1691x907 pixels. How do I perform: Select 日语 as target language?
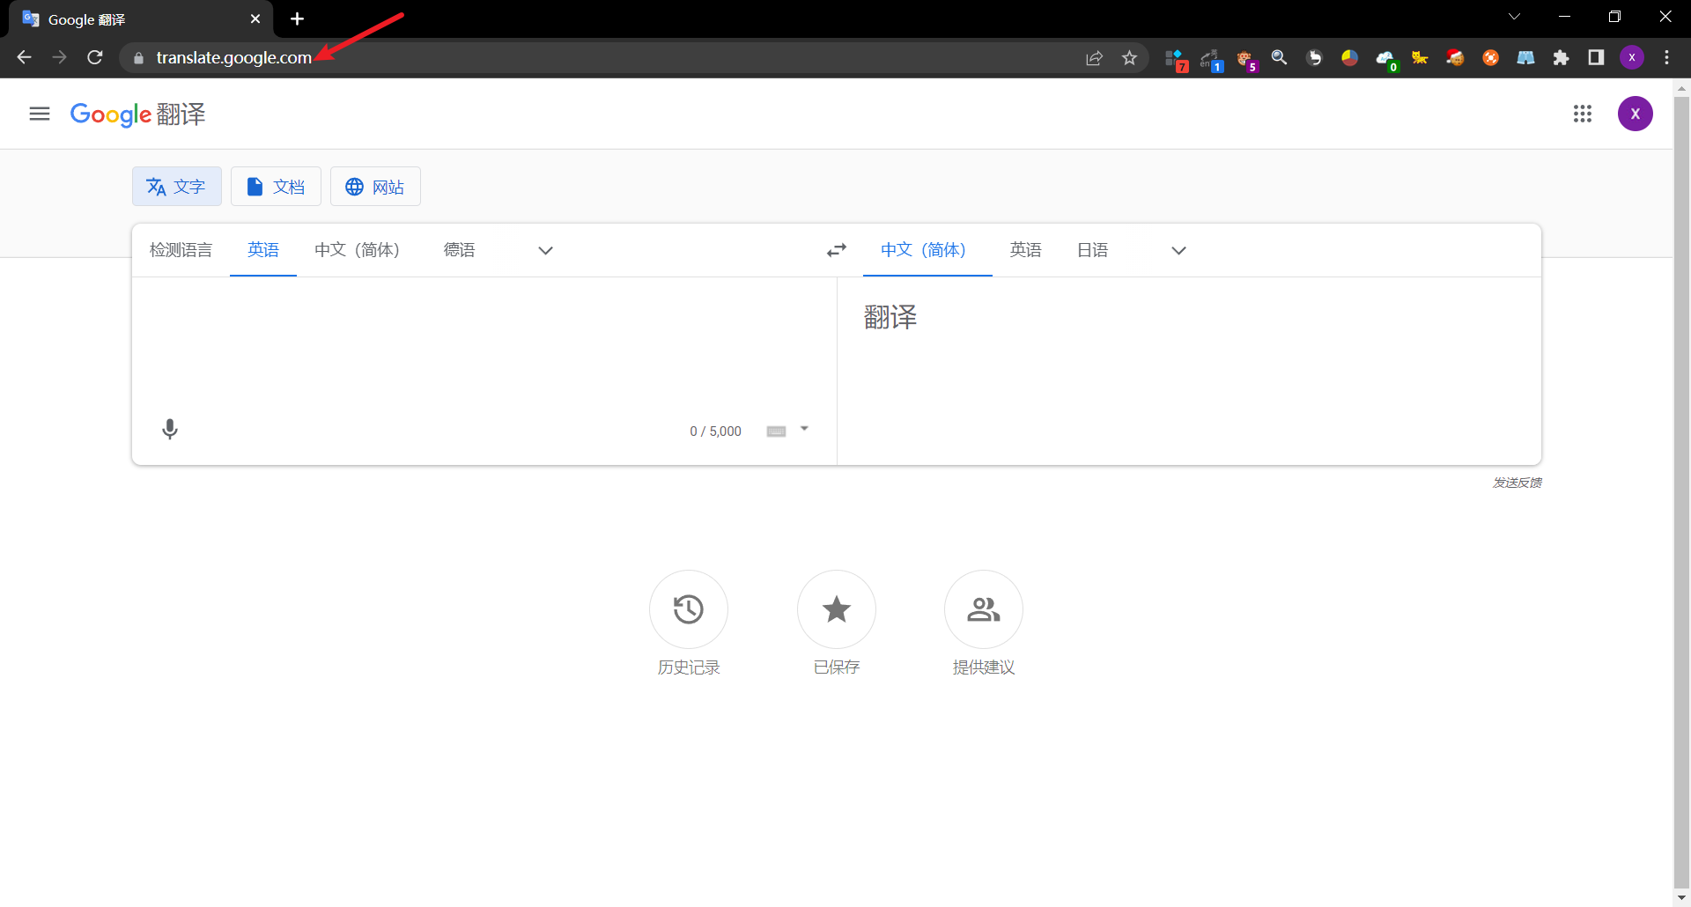point(1093,250)
